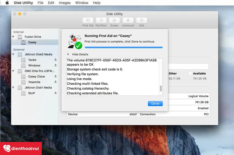Open the Help menu
234x155 pixels.
97,3
